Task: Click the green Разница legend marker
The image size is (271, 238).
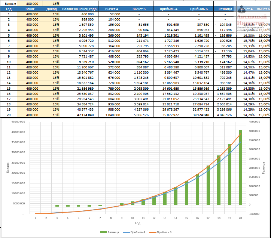Action: (x=104, y=232)
